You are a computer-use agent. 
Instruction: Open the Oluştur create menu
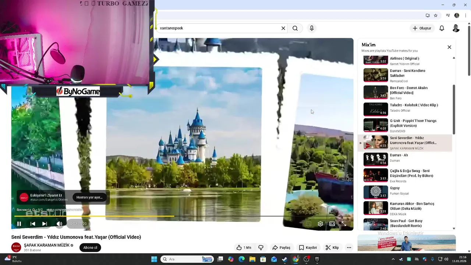422,28
